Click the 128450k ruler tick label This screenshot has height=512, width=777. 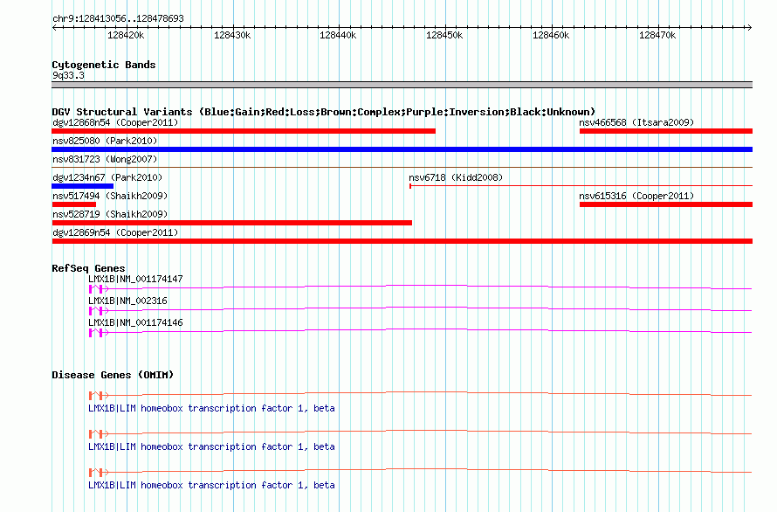pyautogui.click(x=444, y=35)
